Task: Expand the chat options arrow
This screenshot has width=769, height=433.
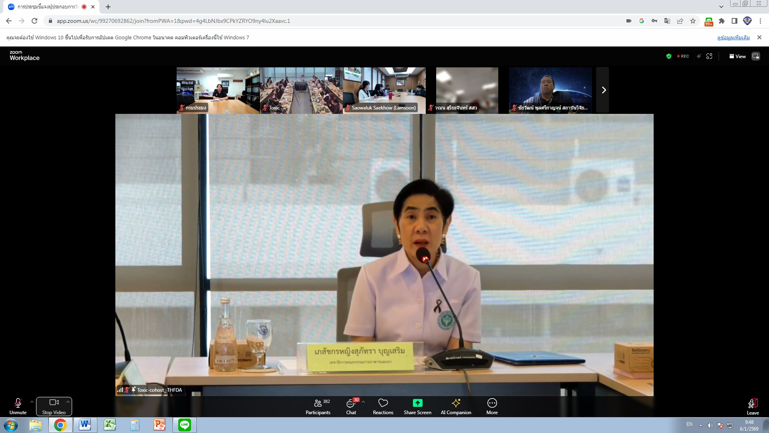Action: point(363,402)
